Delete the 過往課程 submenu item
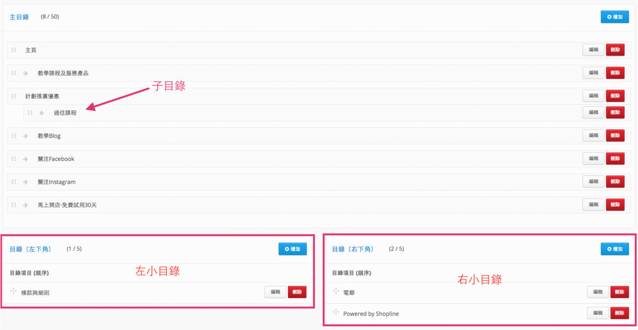The height and width of the screenshot is (330, 638). coord(615,113)
